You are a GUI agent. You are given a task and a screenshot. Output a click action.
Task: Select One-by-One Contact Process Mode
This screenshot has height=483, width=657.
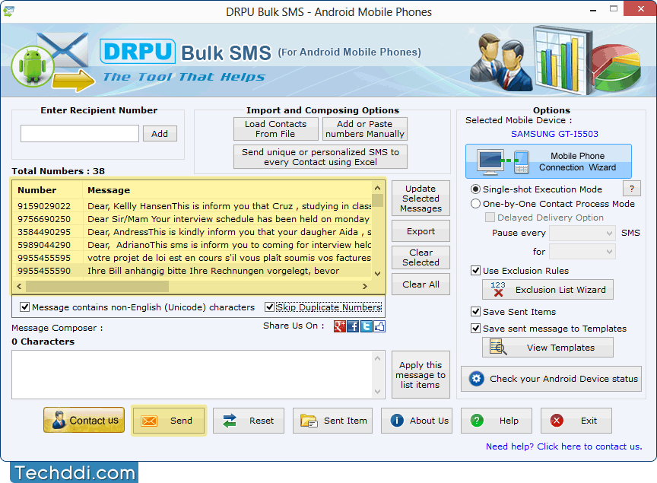(475, 204)
